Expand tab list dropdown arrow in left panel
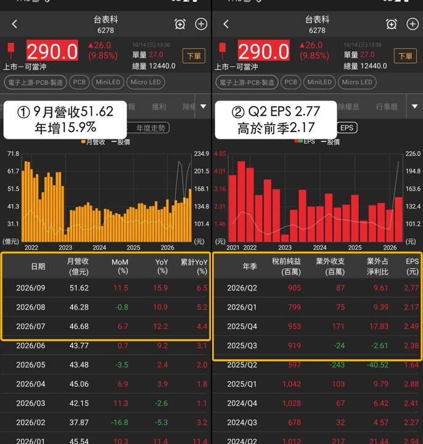The image size is (423, 444). (x=203, y=107)
